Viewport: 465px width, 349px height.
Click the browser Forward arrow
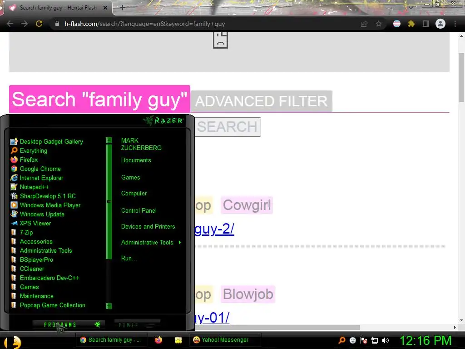coord(25,24)
